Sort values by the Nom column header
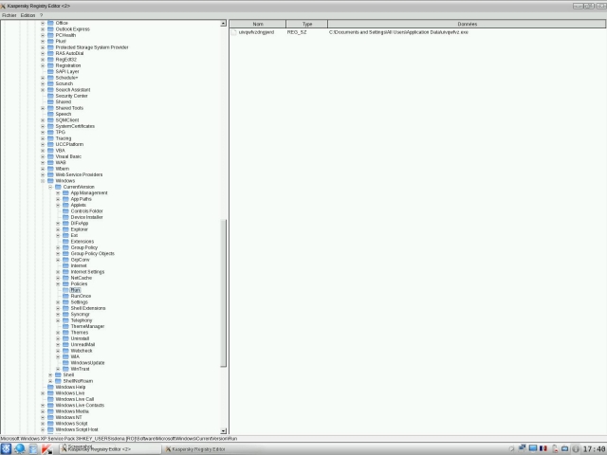The width and height of the screenshot is (607, 455). [258, 24]
